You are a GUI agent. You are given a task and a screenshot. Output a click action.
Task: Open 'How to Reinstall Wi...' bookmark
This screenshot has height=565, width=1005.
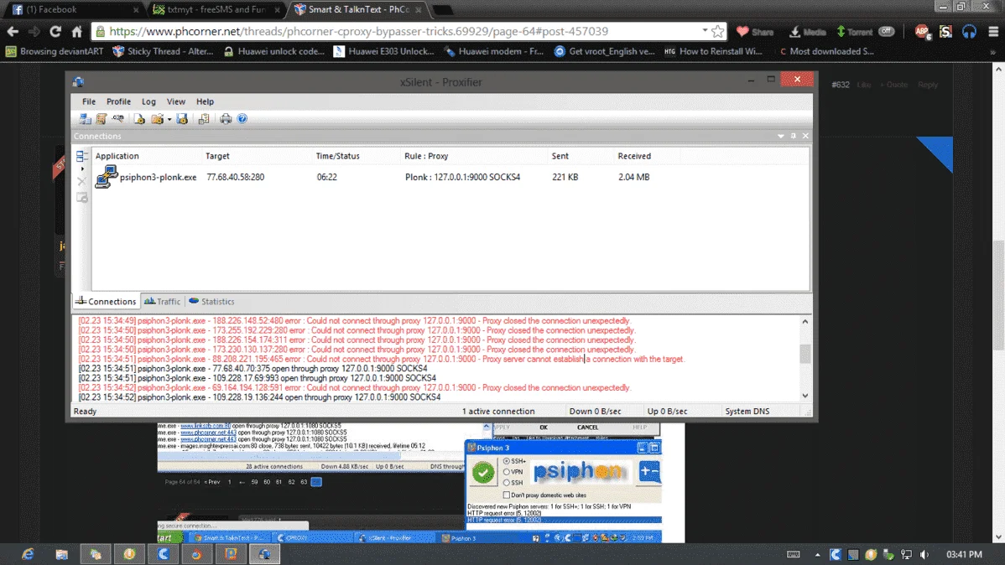coord(713,51)
